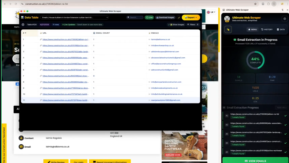Click Write Review on the construction page
Screen dimensions: 289x163
point(56,161)
